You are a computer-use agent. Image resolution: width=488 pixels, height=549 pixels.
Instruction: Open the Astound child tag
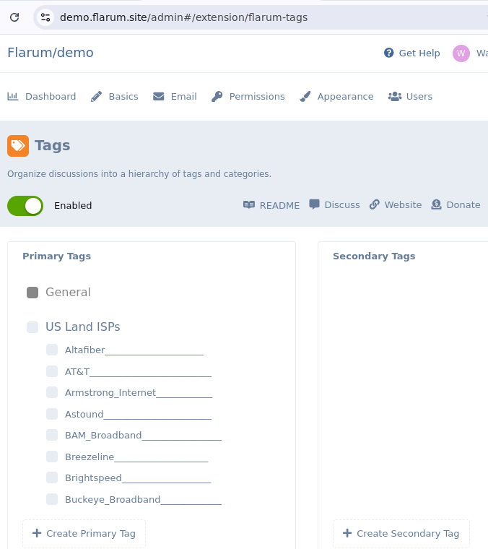point(138,415)
